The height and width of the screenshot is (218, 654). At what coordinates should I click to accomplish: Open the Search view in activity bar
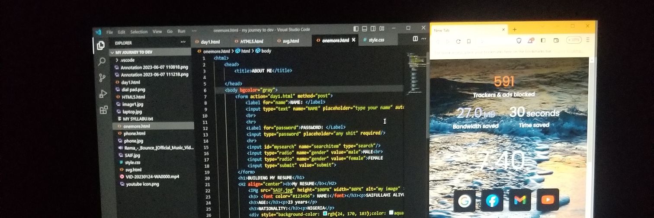pos(102,62)
